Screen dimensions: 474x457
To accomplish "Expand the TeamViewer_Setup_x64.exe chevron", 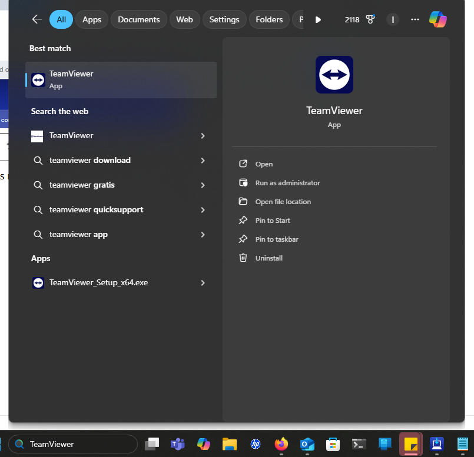I will (203, 283).
